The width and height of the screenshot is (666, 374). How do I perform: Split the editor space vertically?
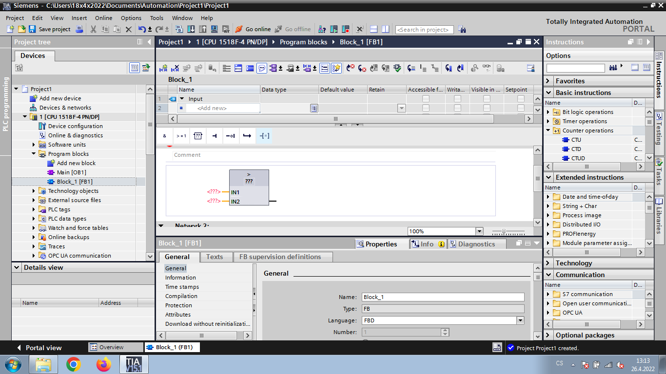[x=386, y=29]
